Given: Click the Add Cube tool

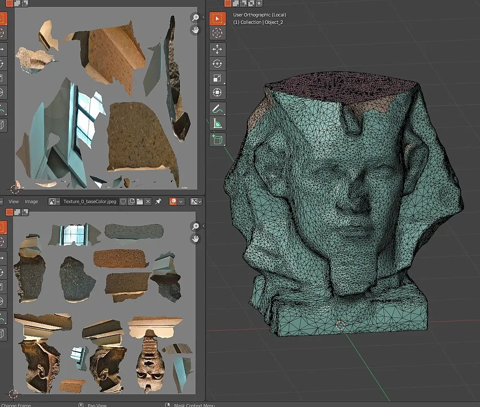Looking at the screenshot, I should (217, 140).
